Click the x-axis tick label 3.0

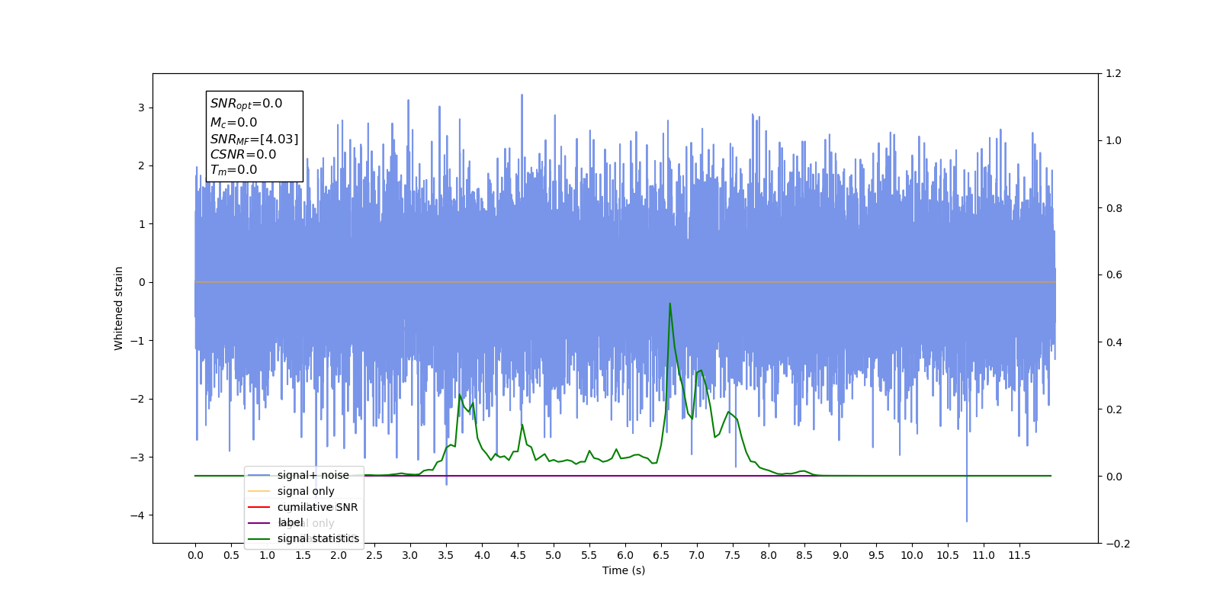tap(410, 555)
